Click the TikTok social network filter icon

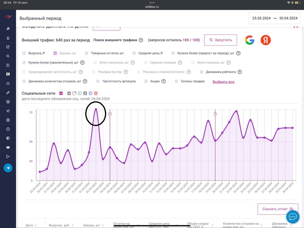point(85,93)
